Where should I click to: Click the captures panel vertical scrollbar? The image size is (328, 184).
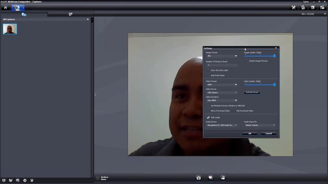pyautogui.click(x=92, y=97)
